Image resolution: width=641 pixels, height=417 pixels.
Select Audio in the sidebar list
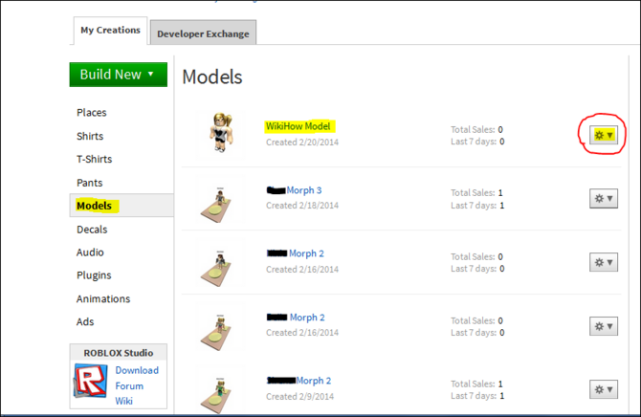tap(90, 252)
